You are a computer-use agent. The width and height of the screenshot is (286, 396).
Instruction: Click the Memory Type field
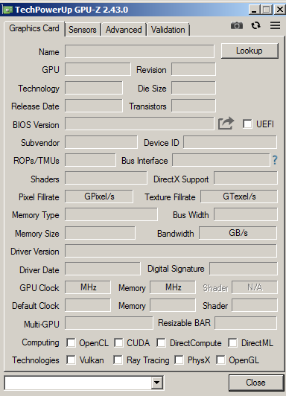(x=111, y=214)
